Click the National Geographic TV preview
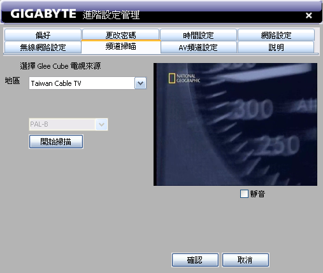 click(x=235, y=124)
